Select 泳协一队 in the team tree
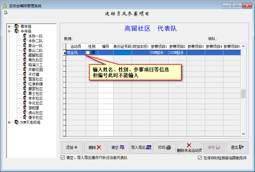255x172 pixels. (x=35, y=36)
